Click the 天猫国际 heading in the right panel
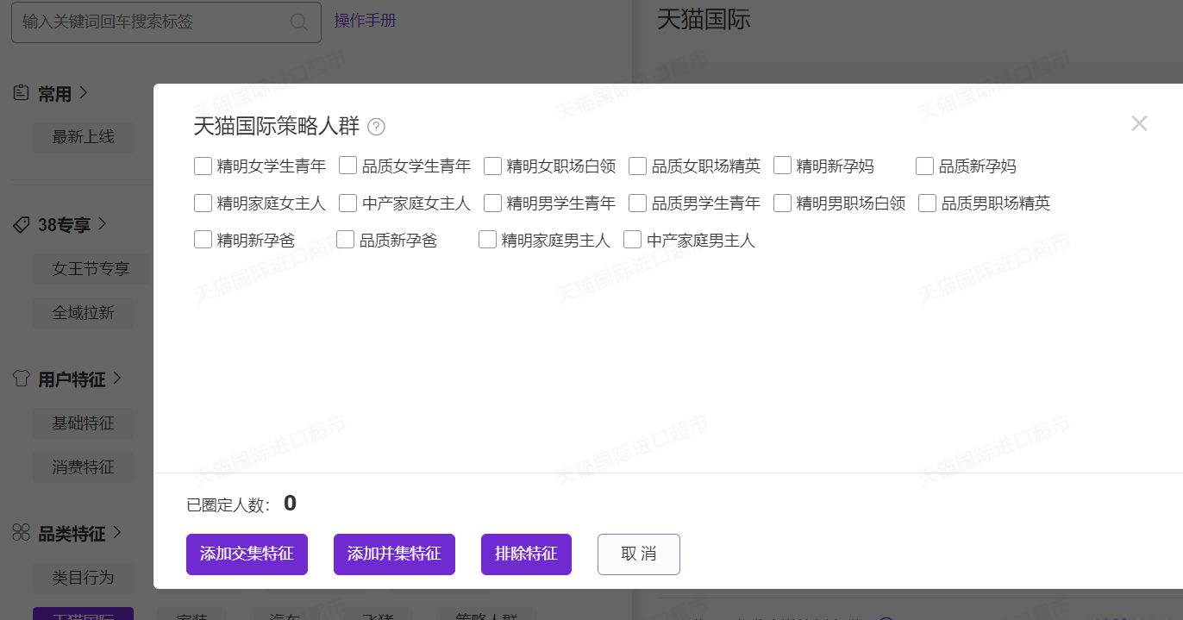This screenshot has height=620, width=1183. [704, 20]
